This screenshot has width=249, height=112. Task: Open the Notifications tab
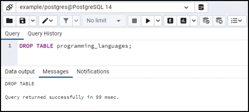tap(93, 72)
